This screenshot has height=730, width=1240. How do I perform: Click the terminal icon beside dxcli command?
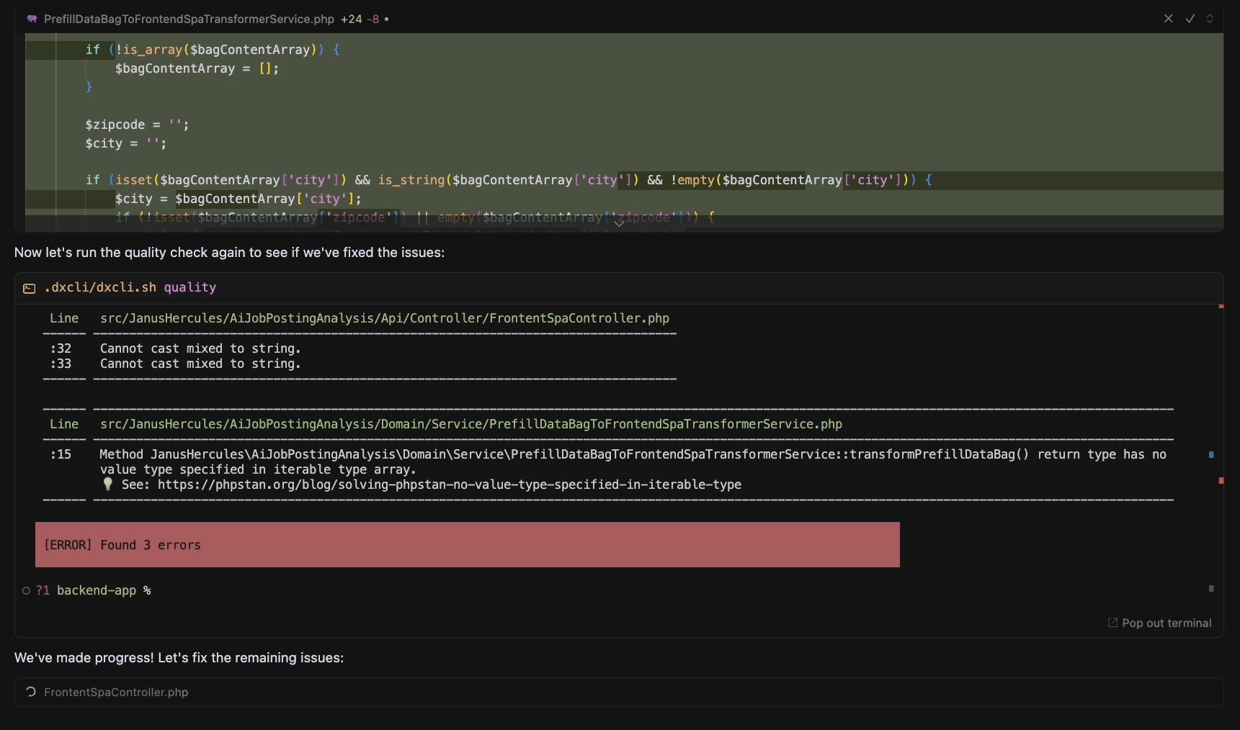coord(30,288)
